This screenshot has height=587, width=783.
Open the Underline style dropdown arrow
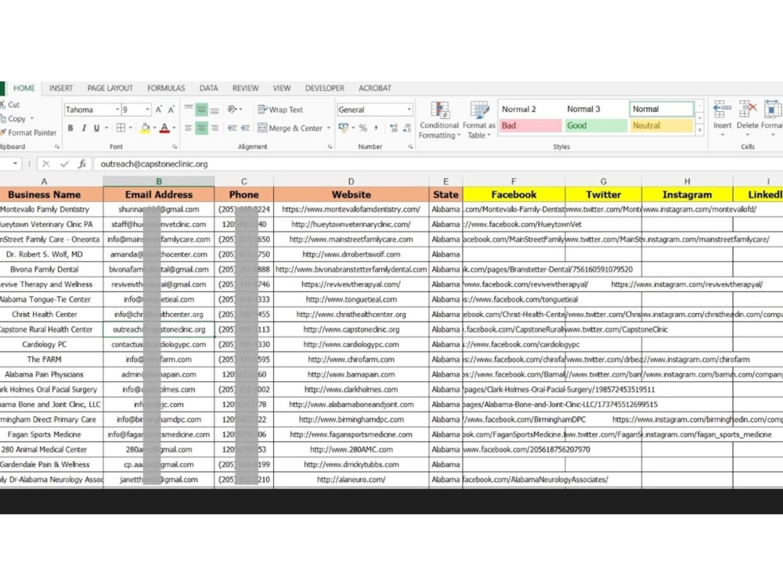(x=106, y=128)
